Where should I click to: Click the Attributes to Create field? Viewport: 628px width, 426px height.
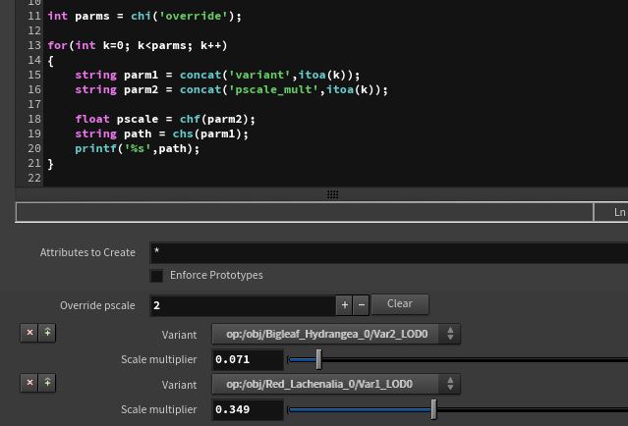389,253
